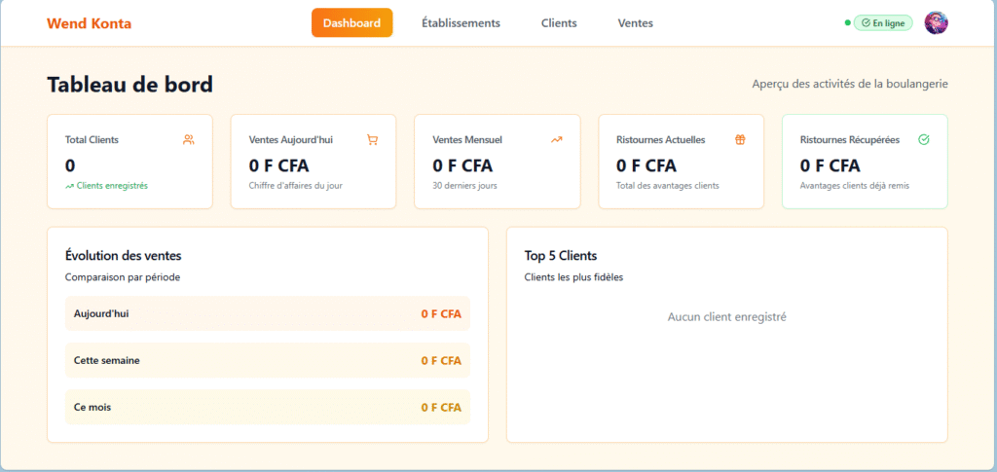The width and height of the screenshot is (997, 472).
Task: Click the trending arrow icon on Ventes Mensuel
Action: (556, 139)
